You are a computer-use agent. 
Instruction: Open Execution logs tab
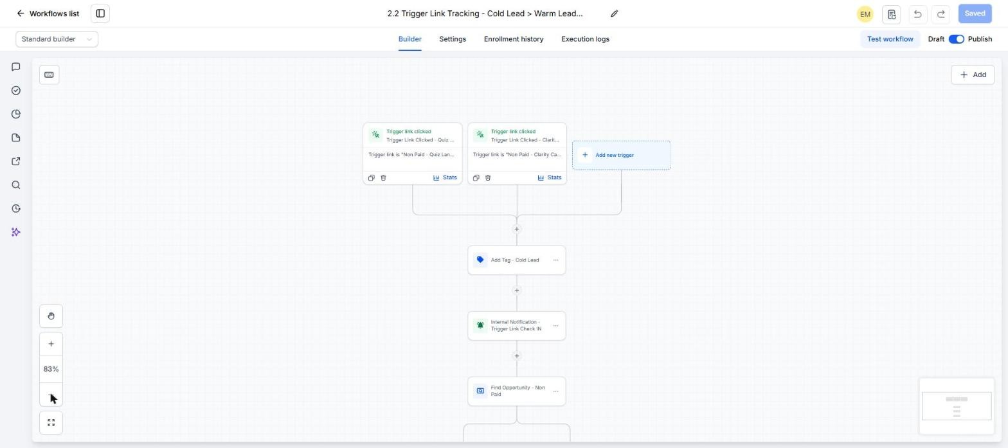tap(585, 39)
